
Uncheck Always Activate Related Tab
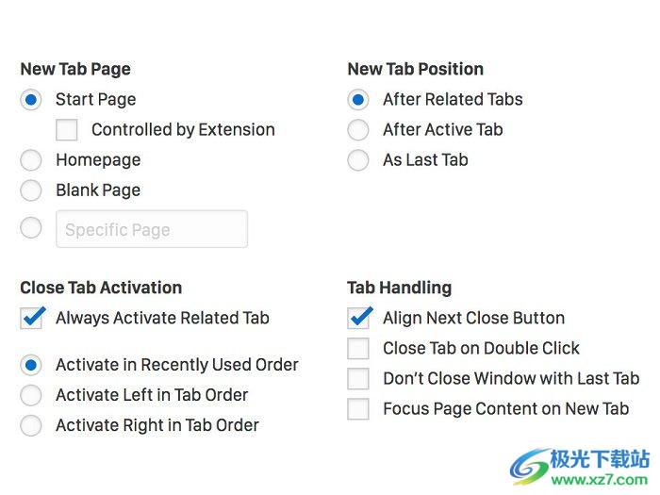coord(32,319)
